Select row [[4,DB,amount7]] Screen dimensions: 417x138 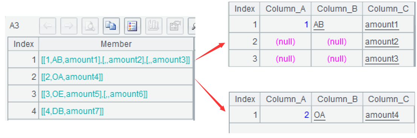point(116,111)
